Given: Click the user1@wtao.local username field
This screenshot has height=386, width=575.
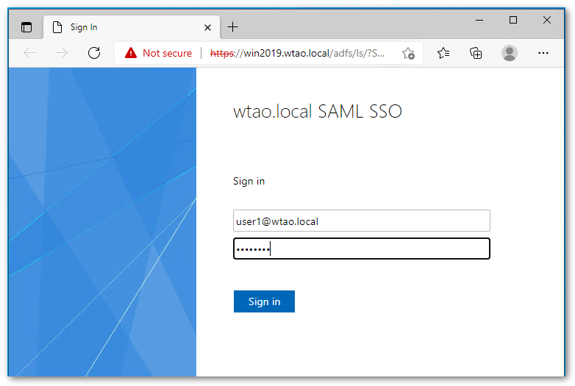Looking at the screenshot, I should [361, 221].
